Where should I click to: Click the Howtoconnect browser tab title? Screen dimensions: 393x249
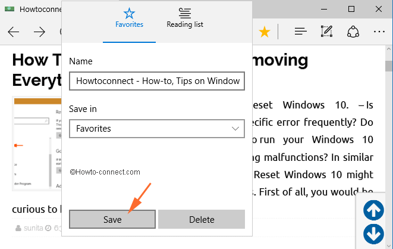40,10
